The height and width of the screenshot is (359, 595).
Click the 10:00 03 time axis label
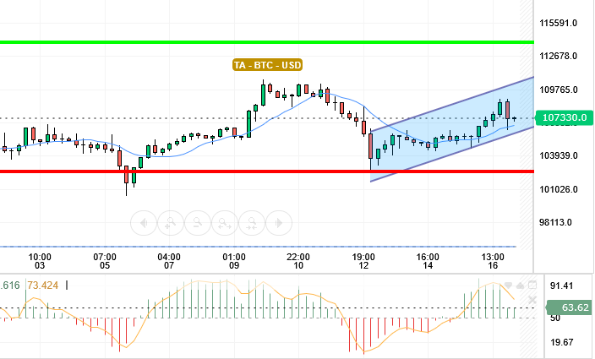40,261
